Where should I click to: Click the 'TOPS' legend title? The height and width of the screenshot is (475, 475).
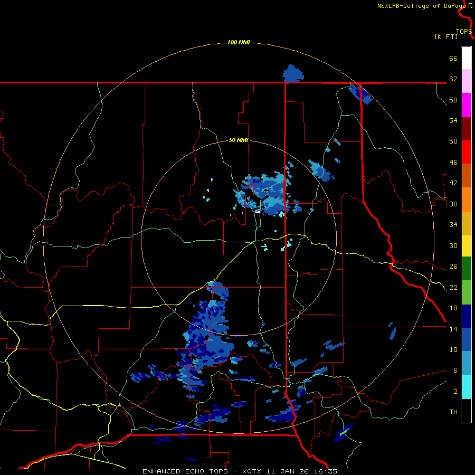pyautogui.click(x=464, y=32)
